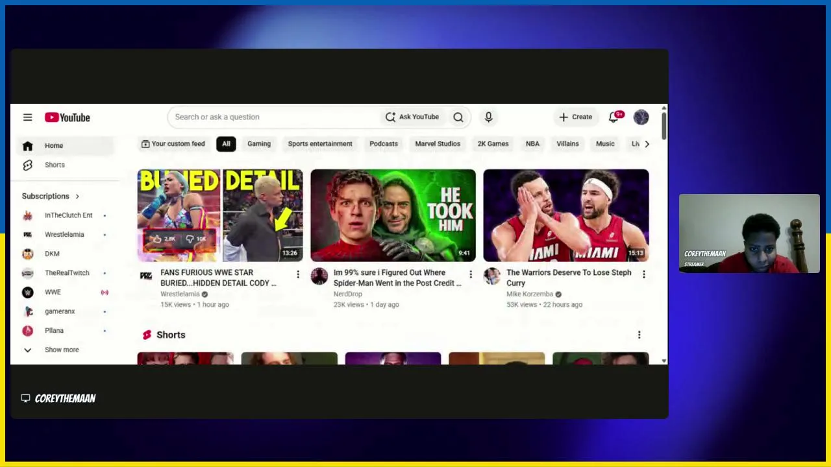831x467 pixels.
Task: Open the hamburger guide menu
Action: pyautogui.click(x=27, y=117)
